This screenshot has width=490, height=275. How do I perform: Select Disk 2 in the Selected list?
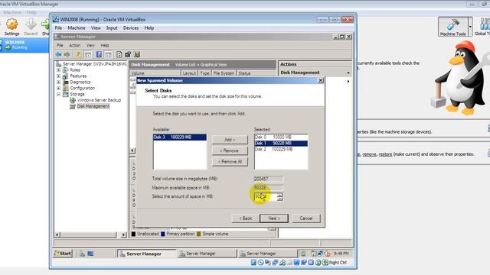point(281,150)
